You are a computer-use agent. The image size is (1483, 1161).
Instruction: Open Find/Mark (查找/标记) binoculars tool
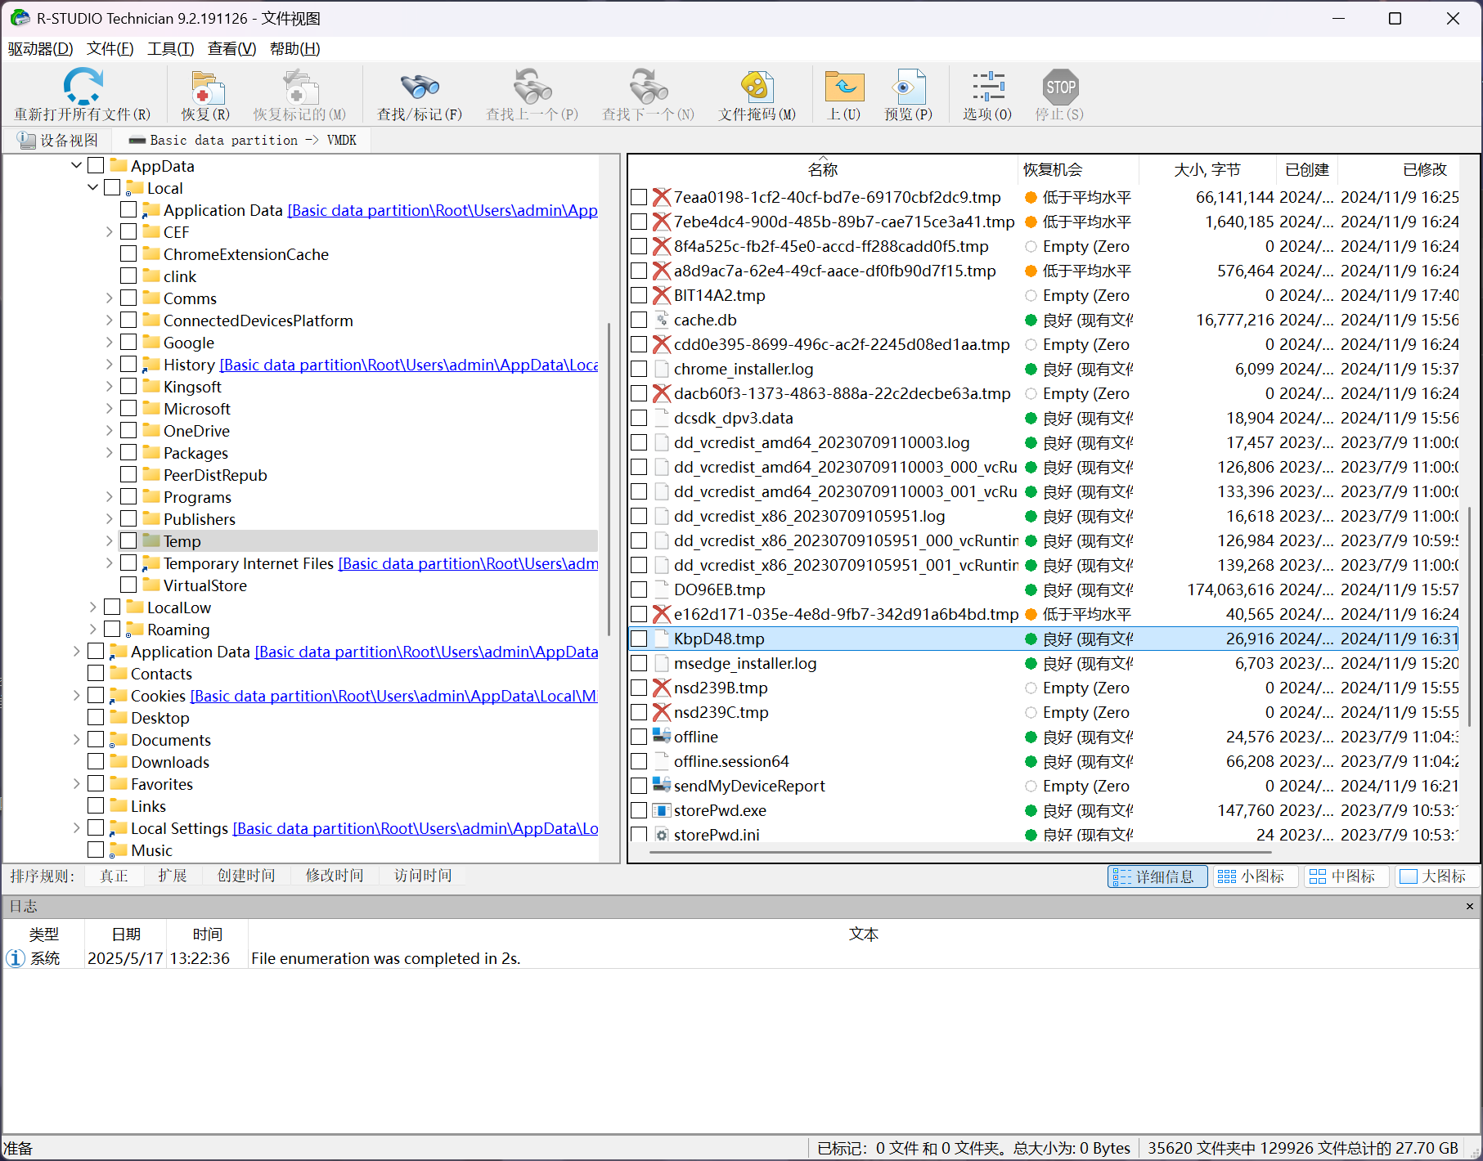[x=419, y=87]
